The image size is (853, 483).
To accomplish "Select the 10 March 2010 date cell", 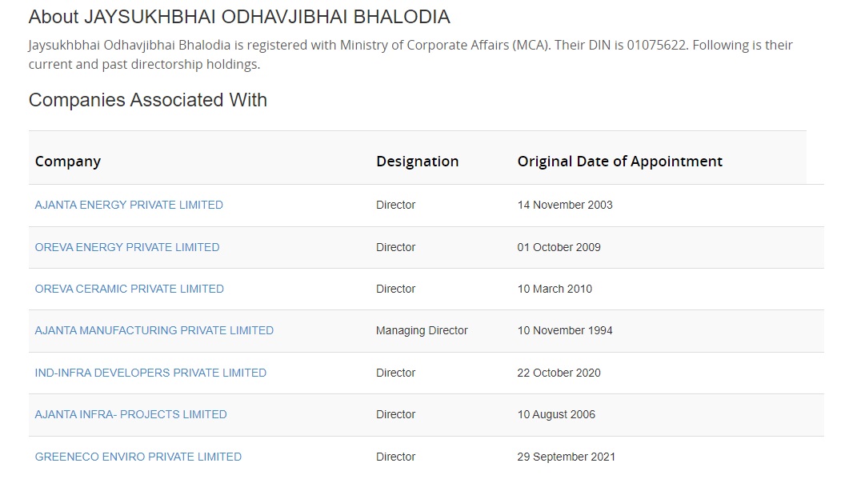I will [555, 289].
